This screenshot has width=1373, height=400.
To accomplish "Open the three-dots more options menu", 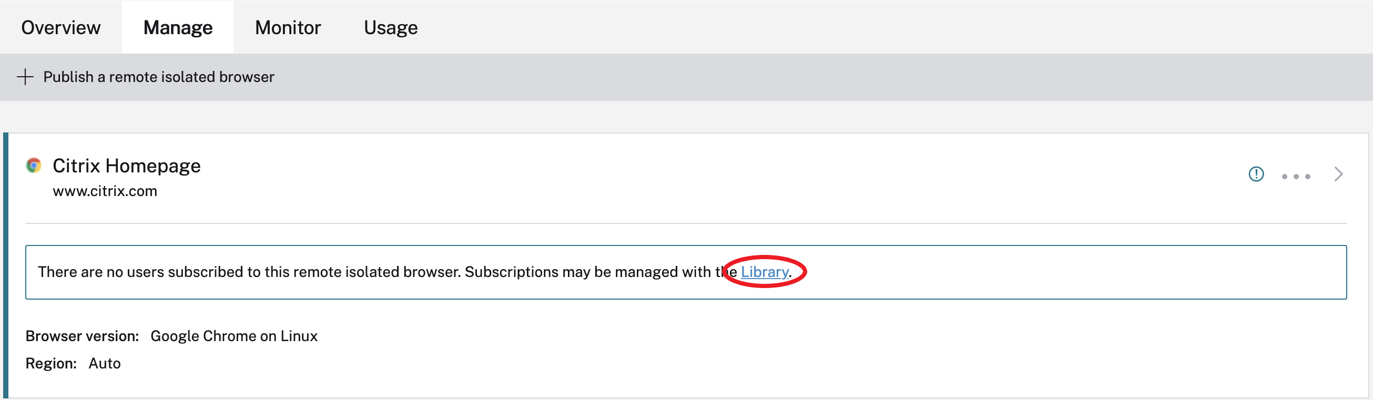I will (1296, 176).
